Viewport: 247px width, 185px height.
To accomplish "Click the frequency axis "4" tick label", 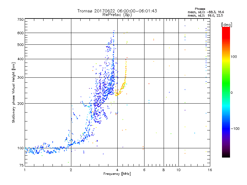I will [x=117, y=170].
